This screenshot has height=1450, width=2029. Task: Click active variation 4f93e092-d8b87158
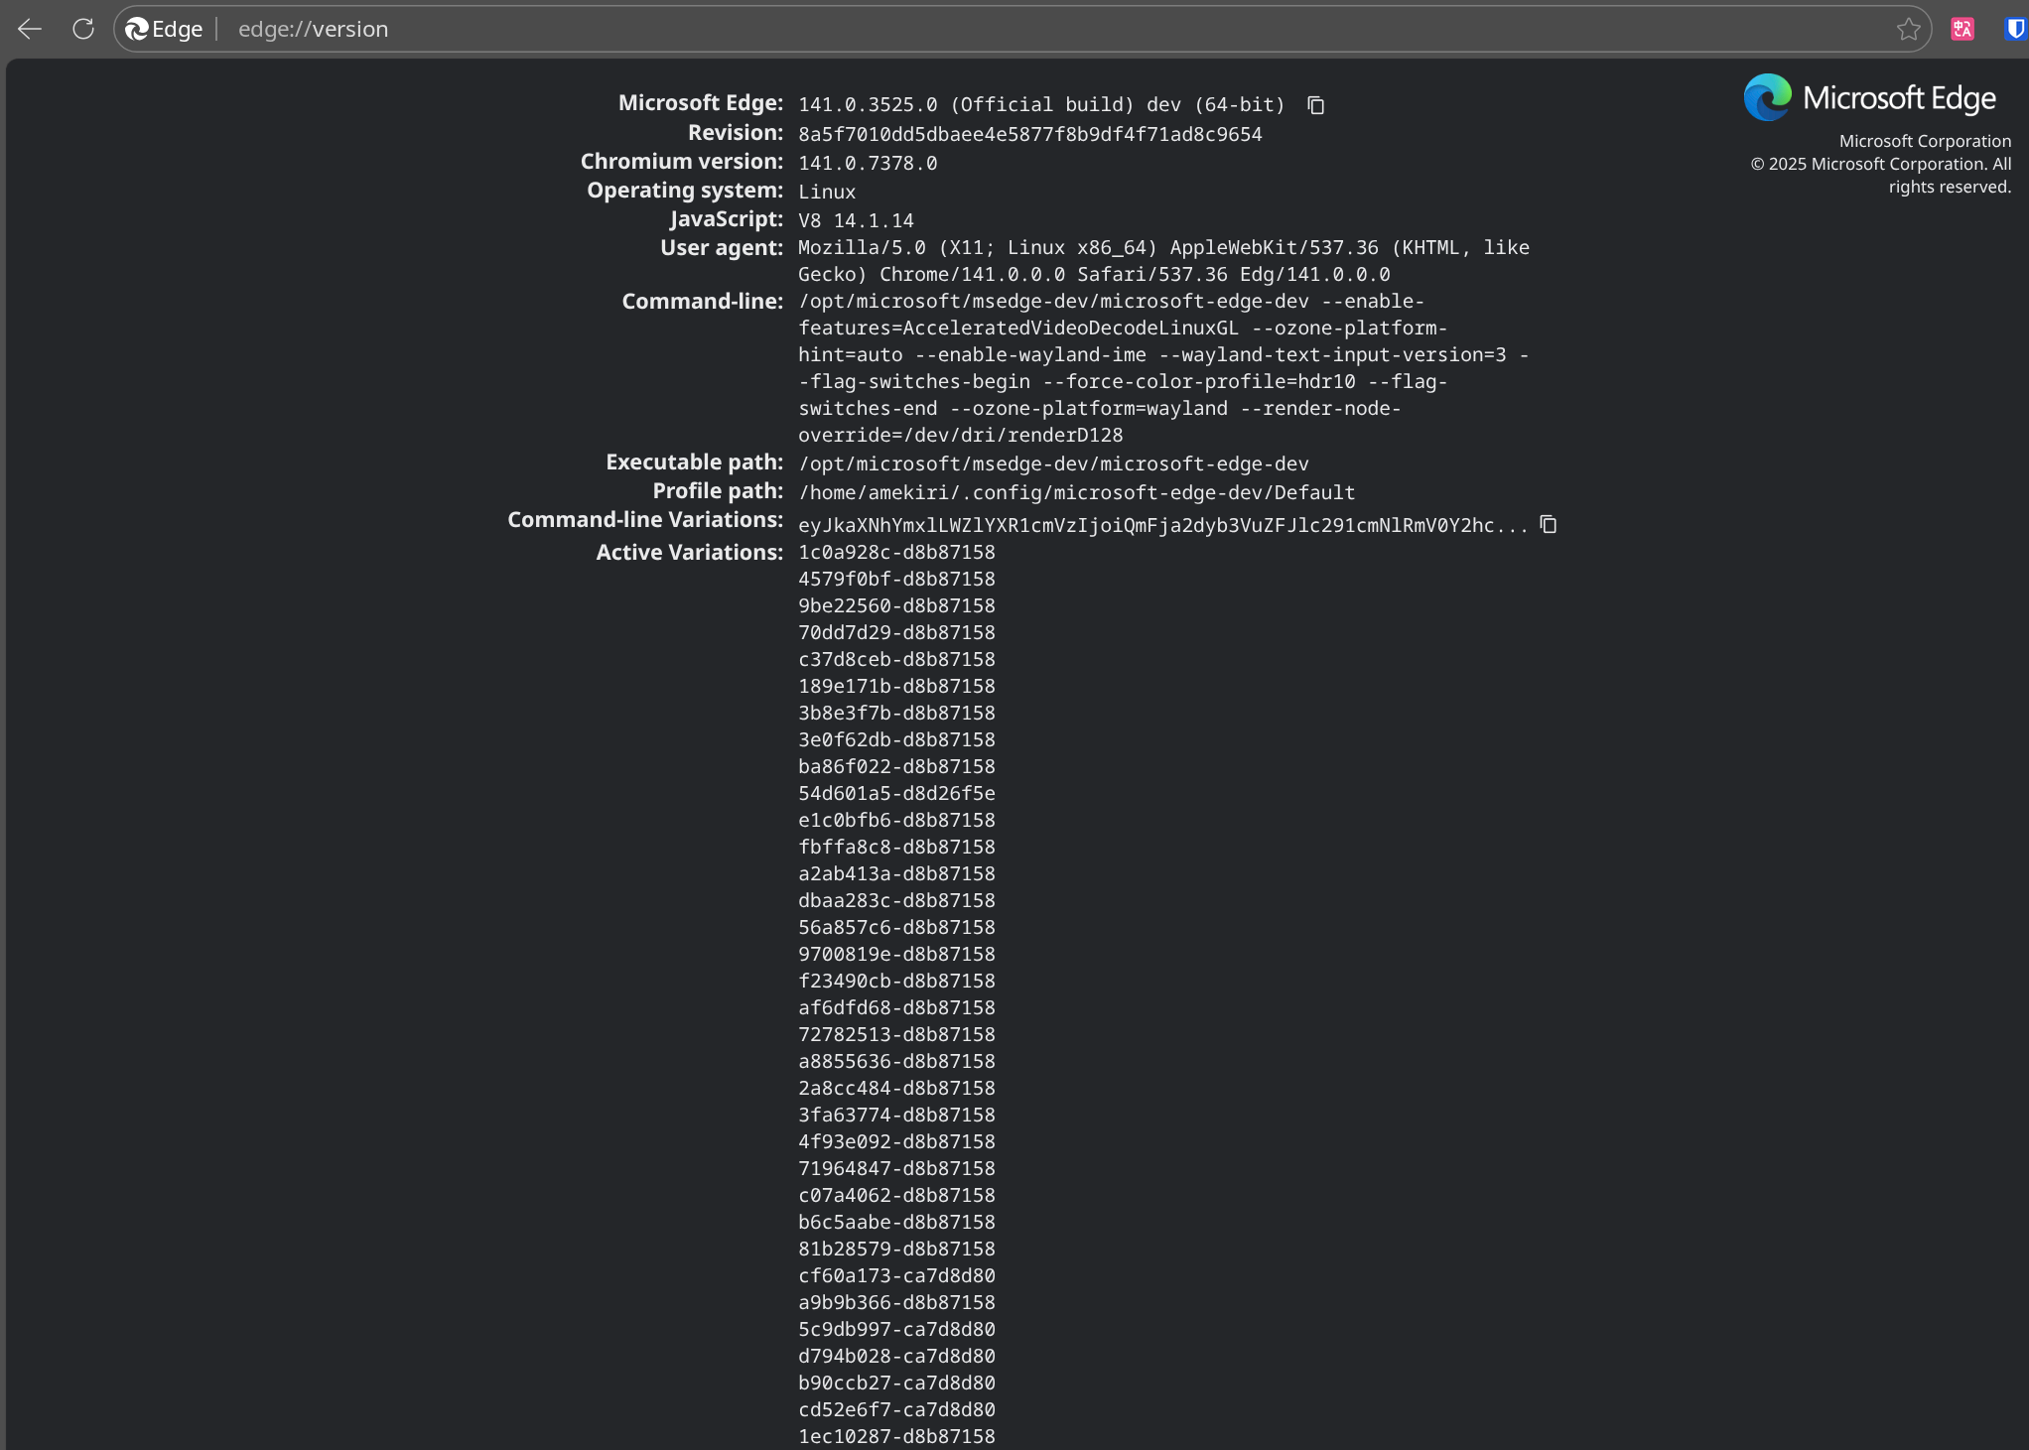[896, 1141]
